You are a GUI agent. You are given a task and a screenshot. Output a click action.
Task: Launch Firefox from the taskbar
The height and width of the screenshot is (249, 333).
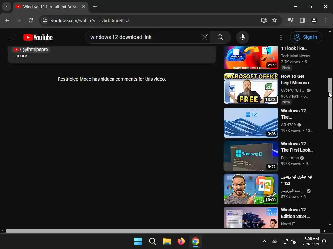click(x=181, y=241)
